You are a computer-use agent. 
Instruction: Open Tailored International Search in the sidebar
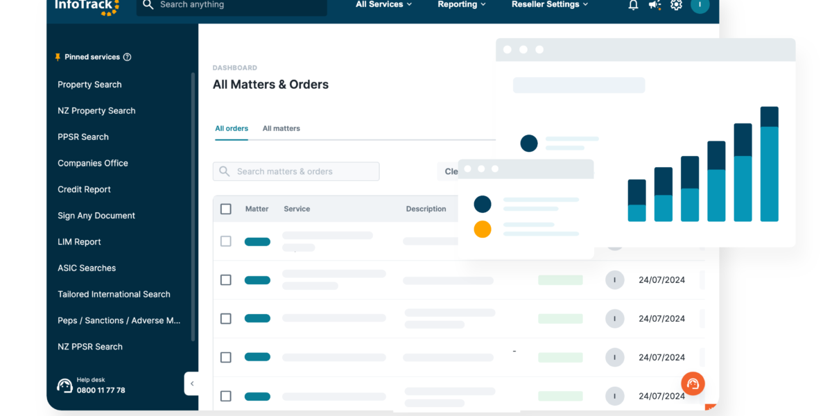point(114,295)
